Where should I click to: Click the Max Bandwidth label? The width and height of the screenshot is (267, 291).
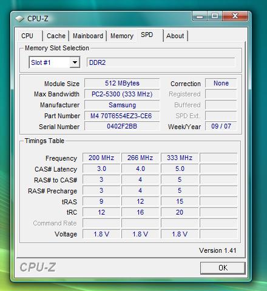tap(56, 94)
